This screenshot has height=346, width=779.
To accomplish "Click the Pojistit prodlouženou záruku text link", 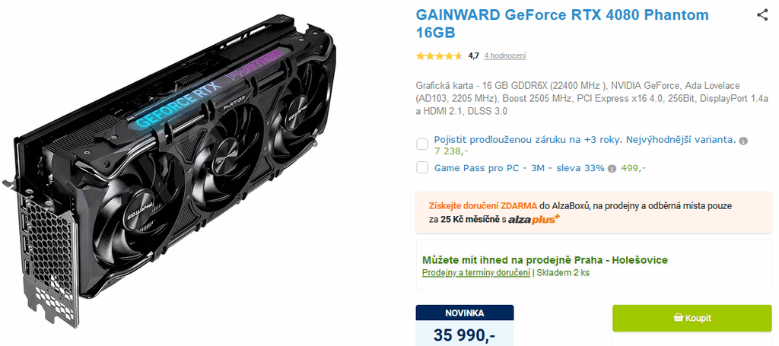I will [x=585, y=140].
